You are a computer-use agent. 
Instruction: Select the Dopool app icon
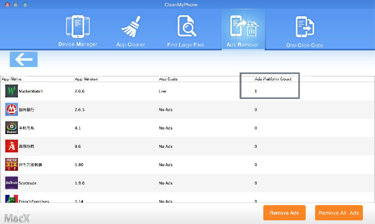[x=11, y=128]
